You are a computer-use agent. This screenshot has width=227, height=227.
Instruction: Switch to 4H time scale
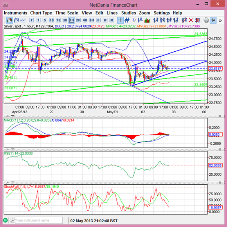(85, 20)
